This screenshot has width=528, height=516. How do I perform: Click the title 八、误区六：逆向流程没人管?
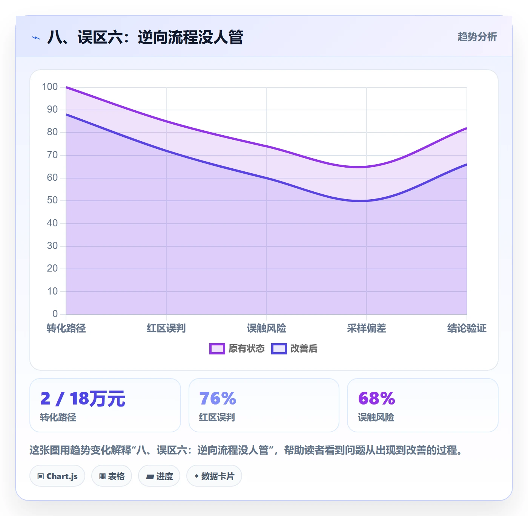pos(145,37)
